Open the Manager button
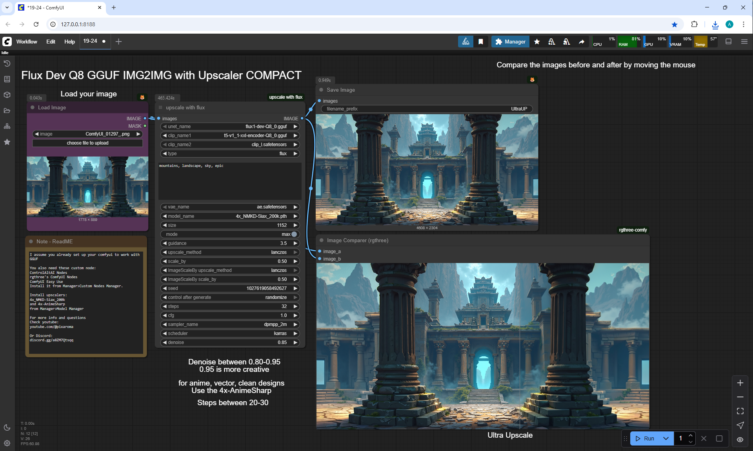Viewport: 753px width, 451px height. pos(510,42)
